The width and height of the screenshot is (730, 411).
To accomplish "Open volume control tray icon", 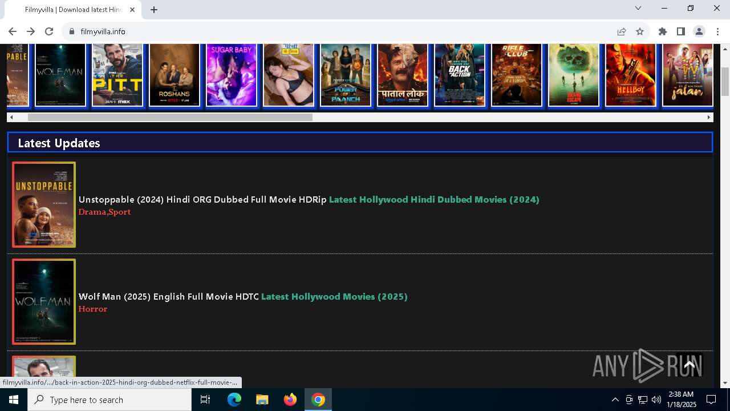I will [x=656, y=400].
